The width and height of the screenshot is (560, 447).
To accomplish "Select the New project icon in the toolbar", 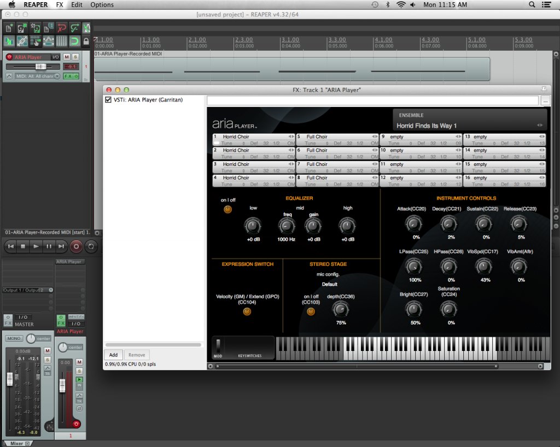I will coord(9,28).
